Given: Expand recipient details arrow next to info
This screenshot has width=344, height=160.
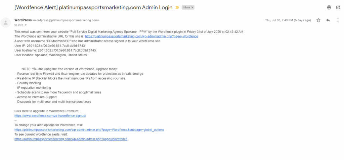Looking at the screenshot, I should [26, 25].
